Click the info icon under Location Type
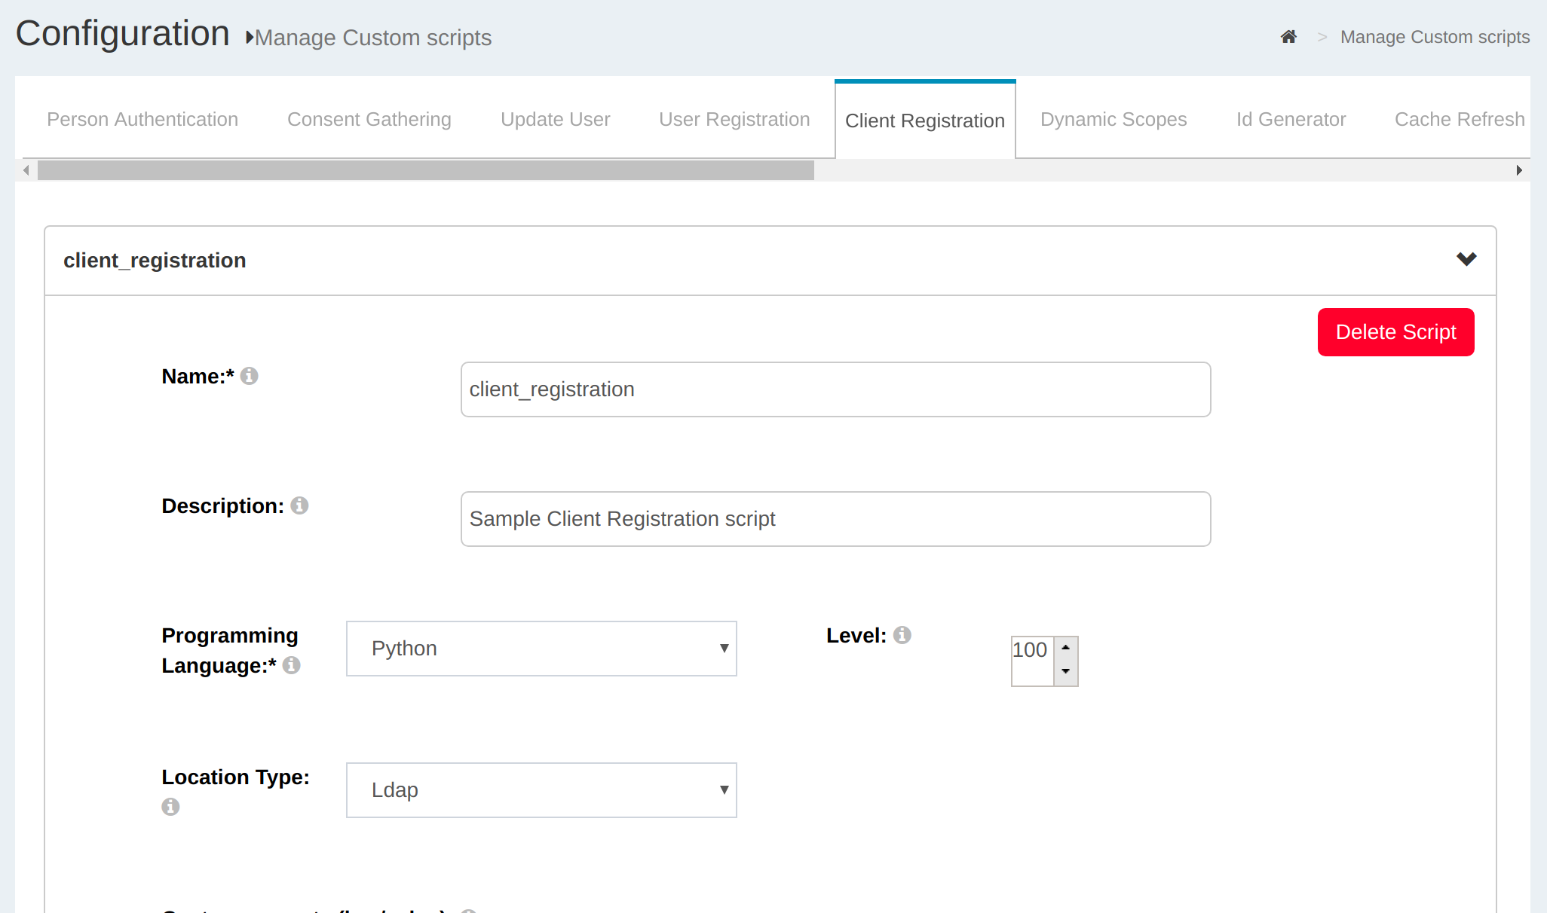 tap(170, 807)
